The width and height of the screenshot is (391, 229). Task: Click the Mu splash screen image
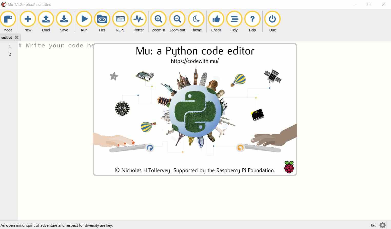195,110
